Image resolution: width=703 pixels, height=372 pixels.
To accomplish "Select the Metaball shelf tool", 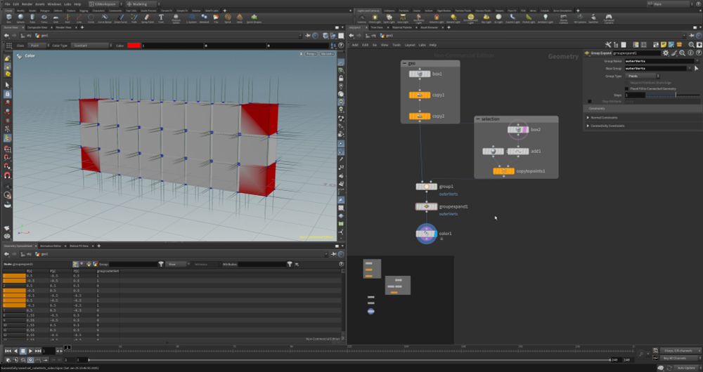I will [x=204, y=18].
